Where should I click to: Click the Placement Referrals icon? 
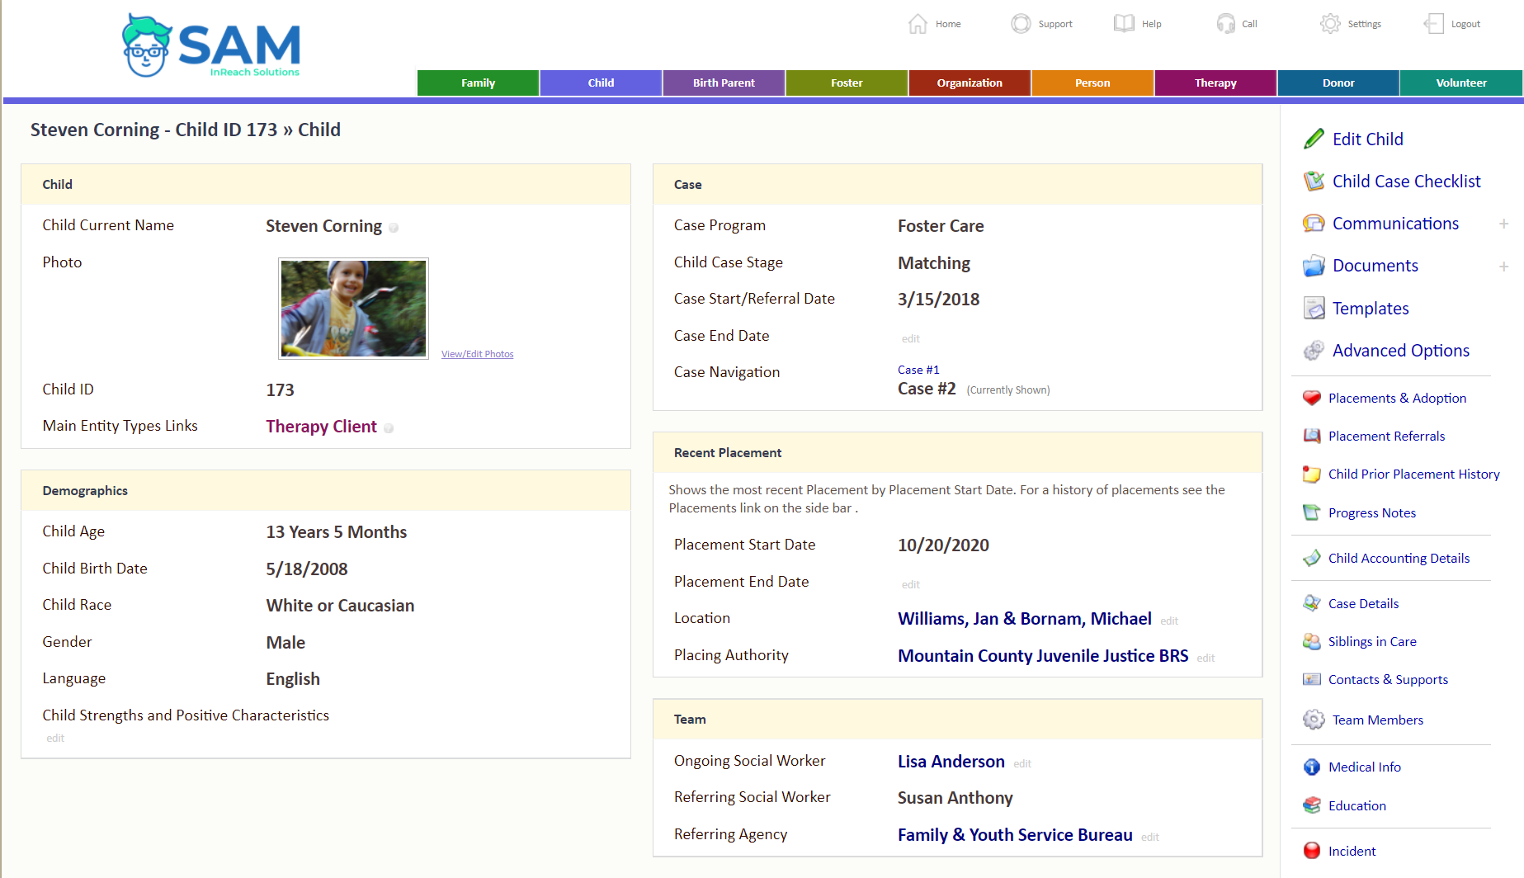(x=1312, y=436)
